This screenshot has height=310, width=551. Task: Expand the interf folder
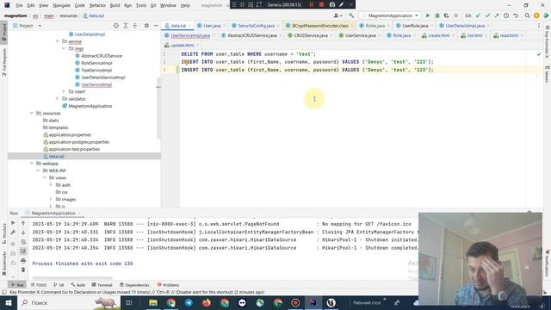point(64,91)
